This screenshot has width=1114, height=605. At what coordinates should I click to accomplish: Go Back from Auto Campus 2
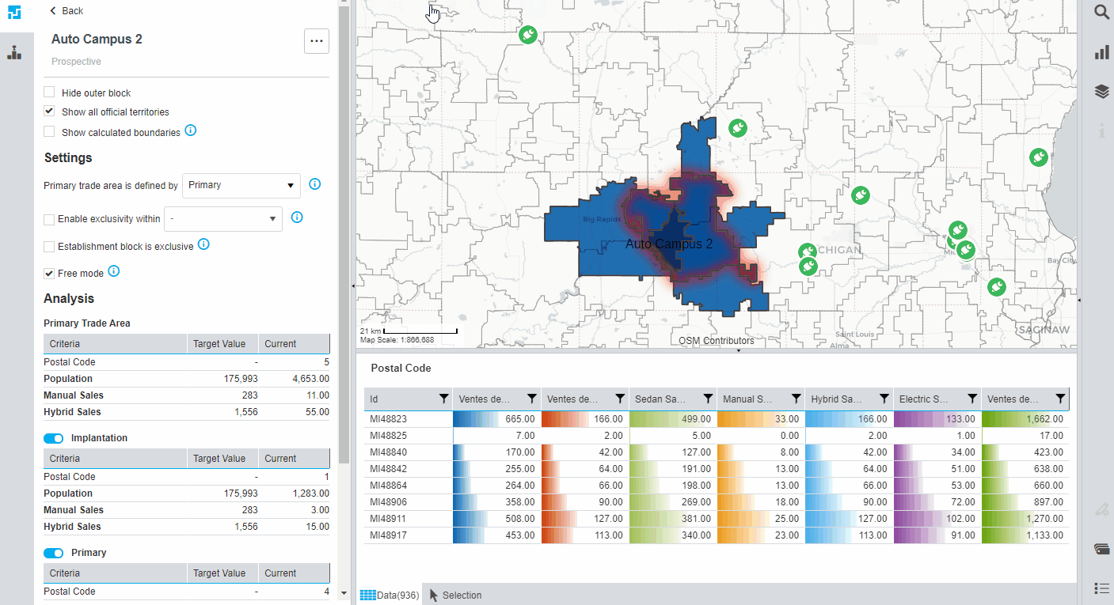pyautogui.click(x=67, y=11)
